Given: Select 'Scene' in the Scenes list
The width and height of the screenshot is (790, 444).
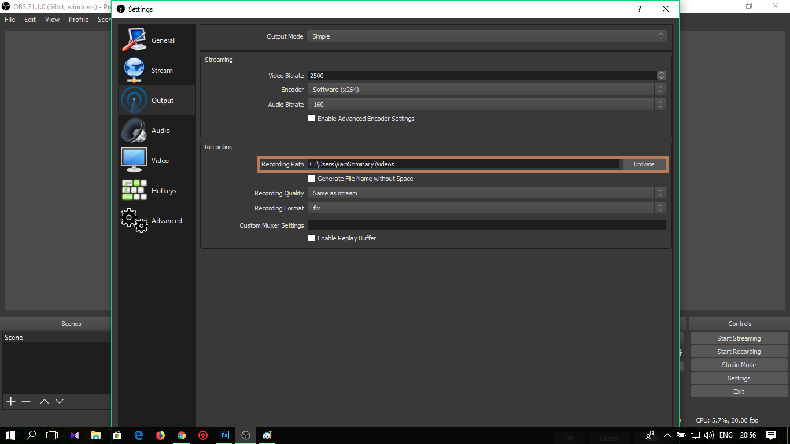Looking at the screenshot, I should click(56, 338).
